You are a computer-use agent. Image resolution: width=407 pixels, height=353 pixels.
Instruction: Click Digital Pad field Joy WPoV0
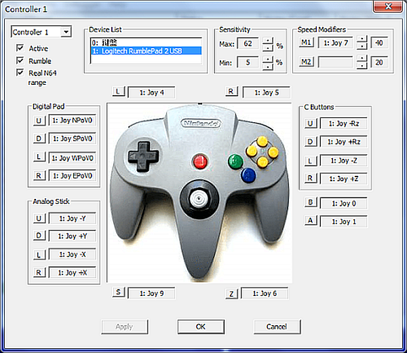pyautogui.click(x=73, y=158)
